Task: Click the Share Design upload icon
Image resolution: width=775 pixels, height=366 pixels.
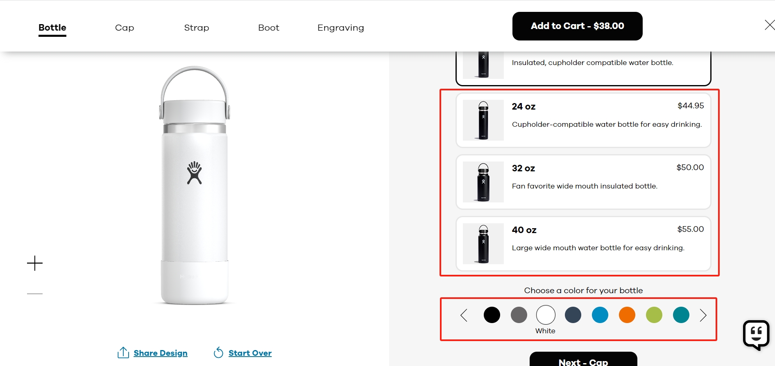Action: pyautogui.click(x=123, y=353)
